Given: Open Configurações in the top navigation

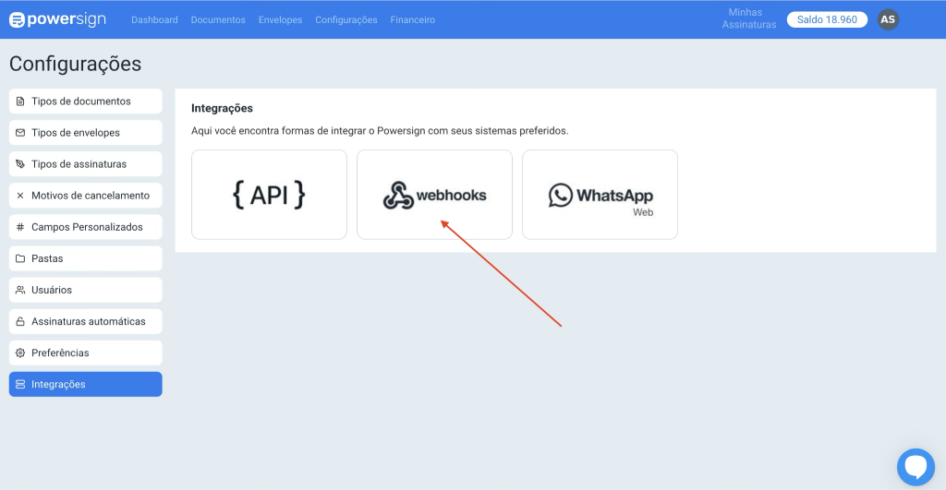Looking at the screenshot, I should point(346,20).
